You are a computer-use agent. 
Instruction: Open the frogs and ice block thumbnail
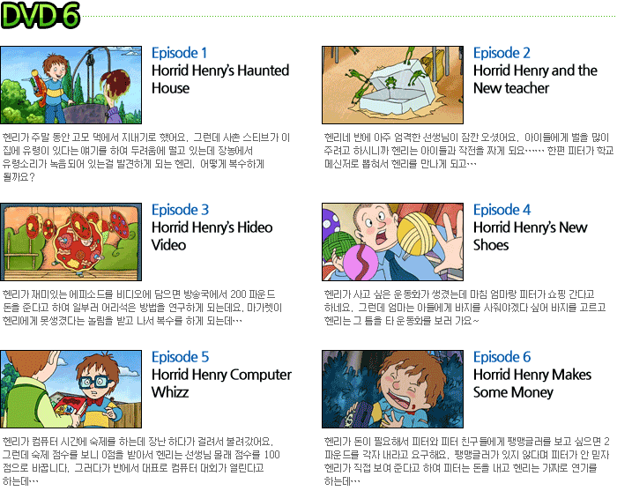(x=392, y=85)
